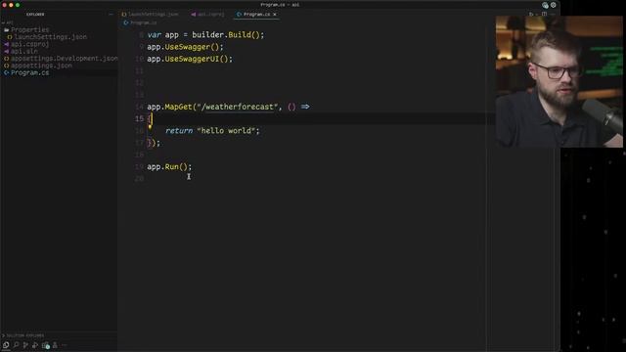Click app.UseSwaggerUI(); on line 10
The image size is (626, 352).
pos(190,59)
